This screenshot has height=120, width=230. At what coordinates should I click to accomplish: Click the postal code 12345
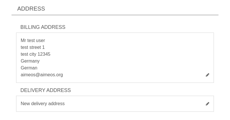pos(44,54)
